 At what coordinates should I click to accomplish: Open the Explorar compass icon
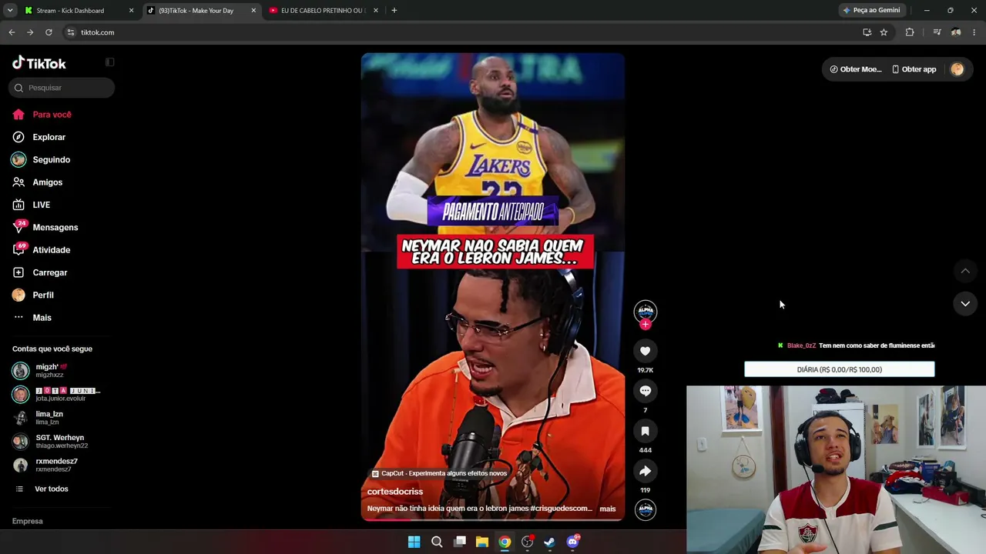point(18,137)
